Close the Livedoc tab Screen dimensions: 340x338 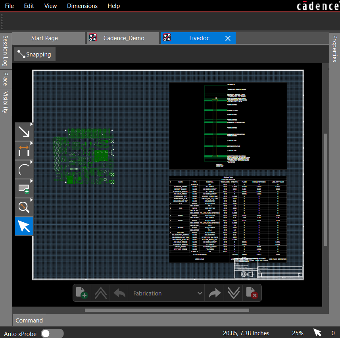[x=228, y=39]
